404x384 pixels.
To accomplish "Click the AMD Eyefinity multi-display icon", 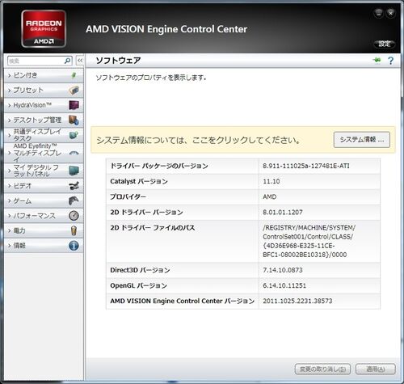I will point(74,153).
